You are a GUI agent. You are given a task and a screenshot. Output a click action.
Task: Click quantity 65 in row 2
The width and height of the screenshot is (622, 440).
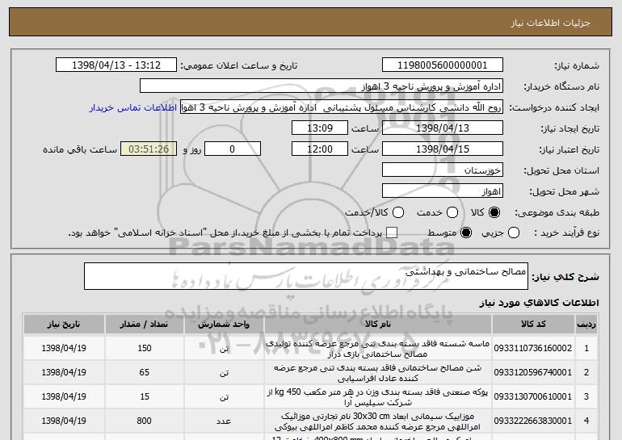145,372
